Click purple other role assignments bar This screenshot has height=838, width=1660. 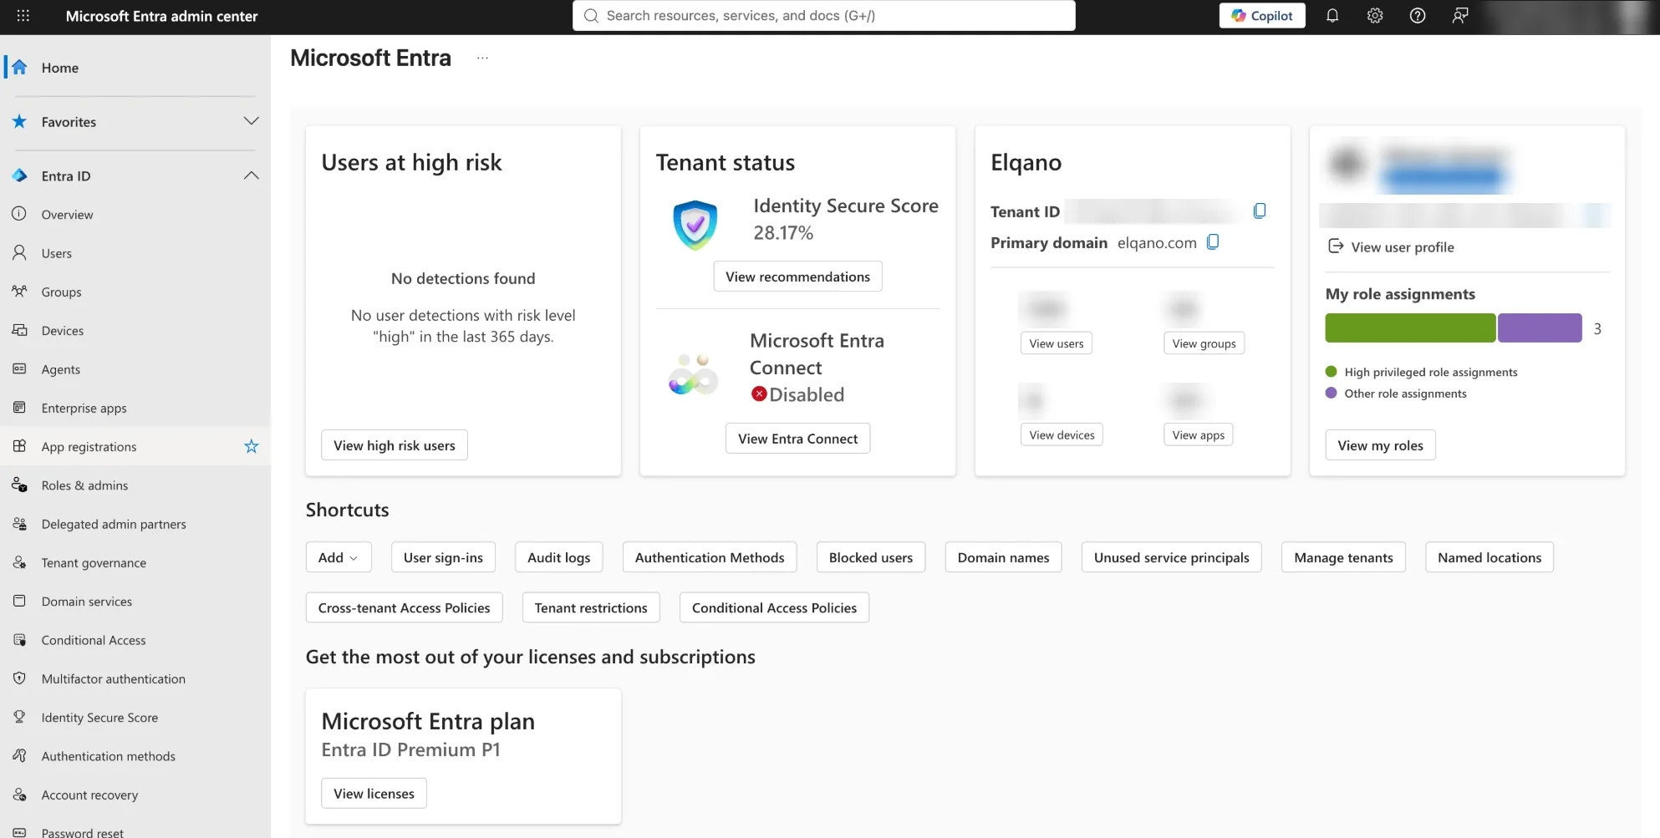[1540, 328]
